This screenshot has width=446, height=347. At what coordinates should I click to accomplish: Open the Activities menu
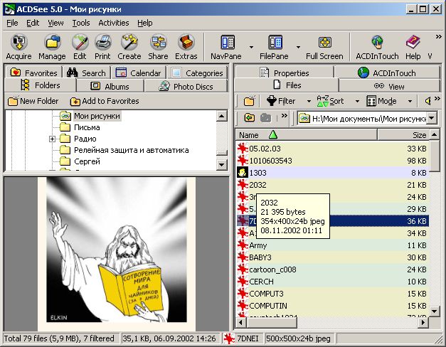click(114, 23)
